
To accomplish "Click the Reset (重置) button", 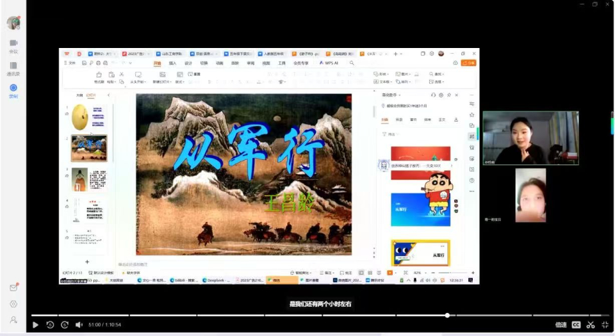I will point(194,74).
